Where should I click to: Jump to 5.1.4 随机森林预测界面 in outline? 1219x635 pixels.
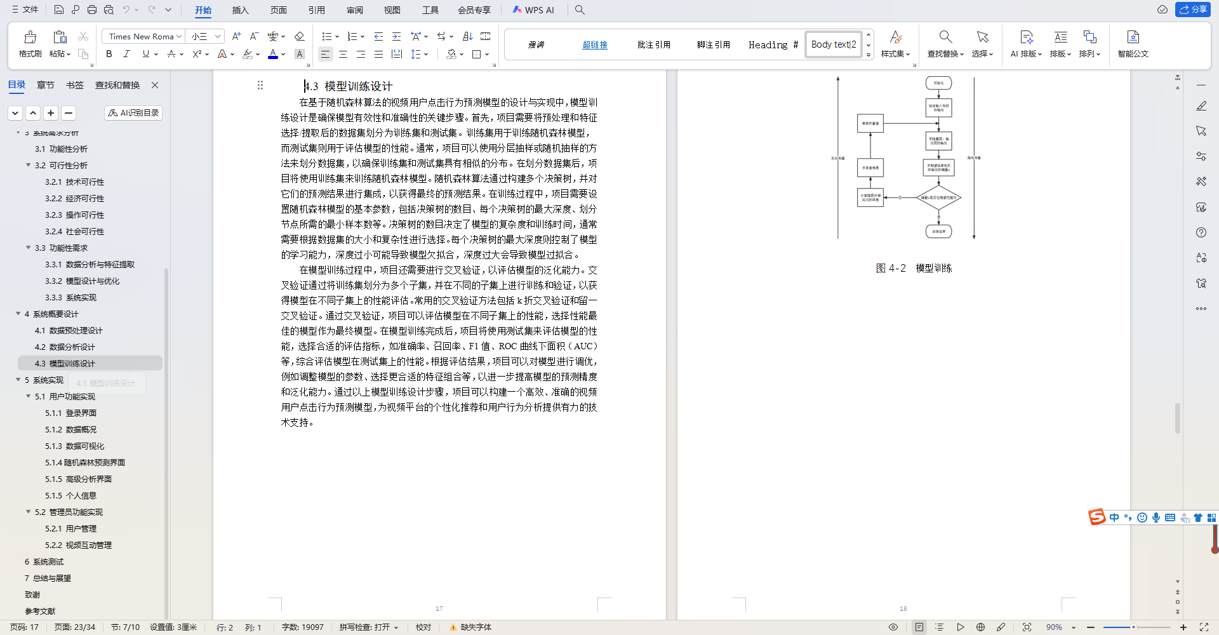coord(85,462)
